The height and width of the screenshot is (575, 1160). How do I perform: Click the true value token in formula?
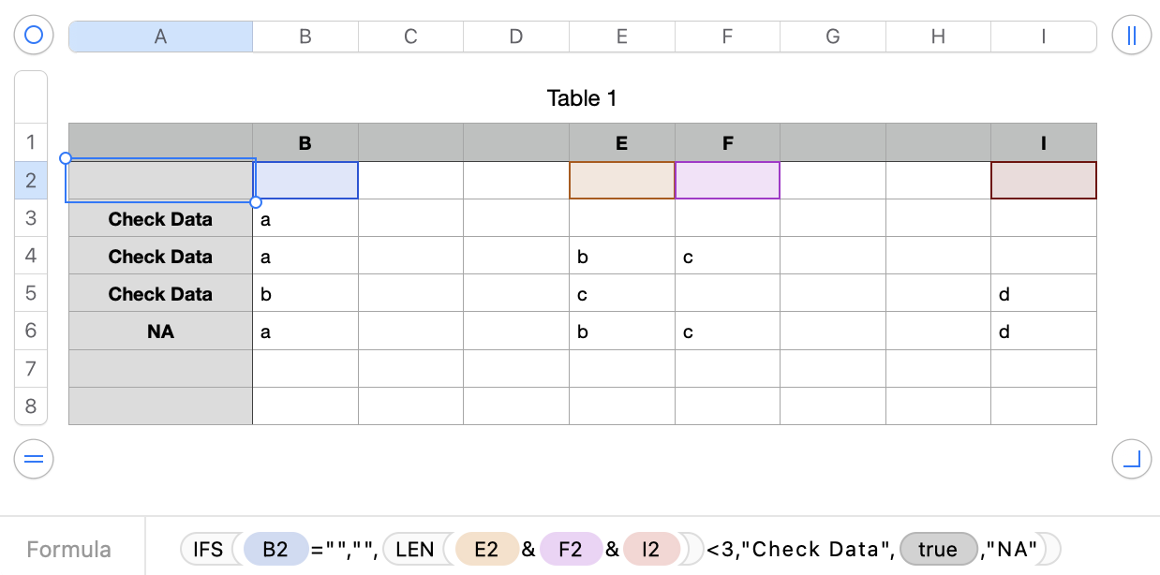pyautogui.click(x=938, y=549)
